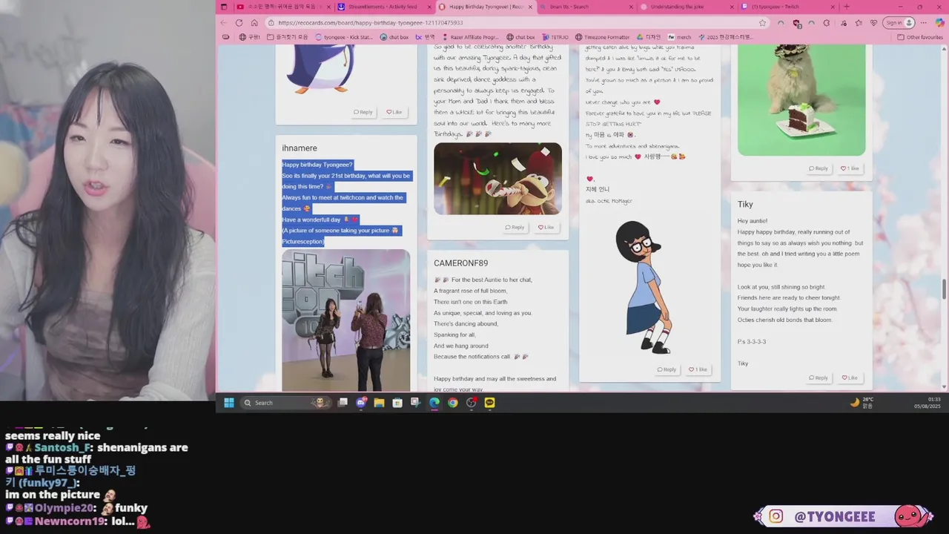Open Task View in the taskbar
The image size is (949, 534).
tap(343, 403)
